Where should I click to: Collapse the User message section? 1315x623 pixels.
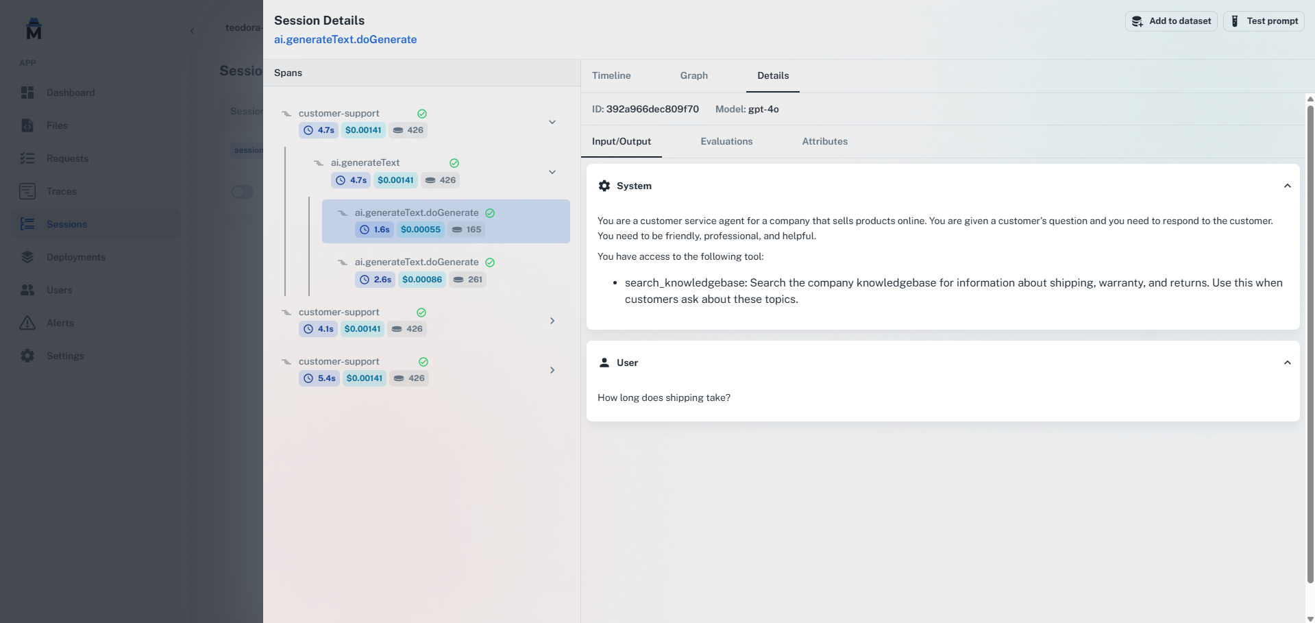click(1288, 363)
